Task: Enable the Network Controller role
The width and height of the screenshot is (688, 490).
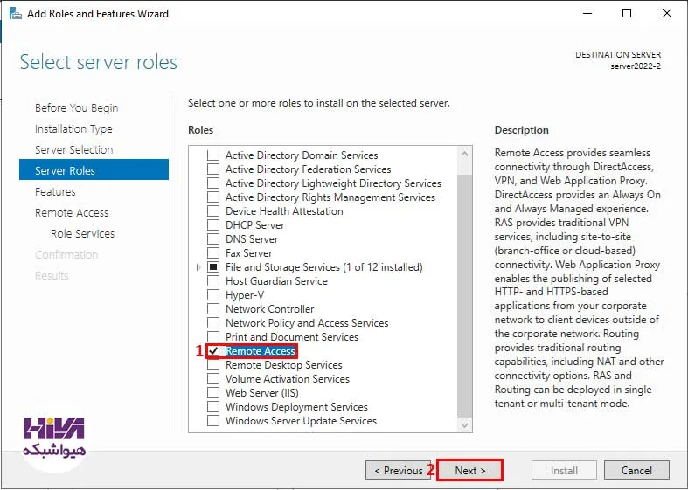Action: point(213,309)
